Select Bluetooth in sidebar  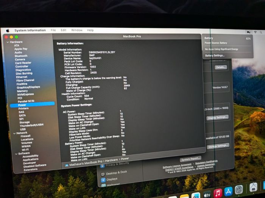(21, 56)
